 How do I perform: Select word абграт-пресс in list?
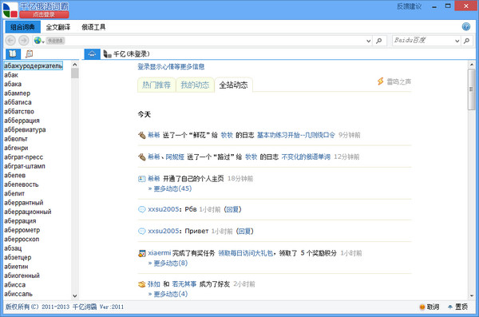[x=23, y=157]
